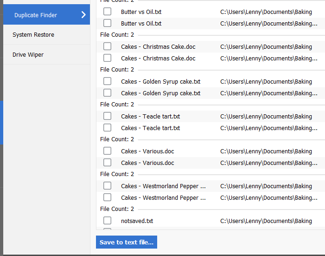Check the first Butter vs Oil.txt checkbox
This screenshot has height=256, width=325.
(x=107, y=12)
